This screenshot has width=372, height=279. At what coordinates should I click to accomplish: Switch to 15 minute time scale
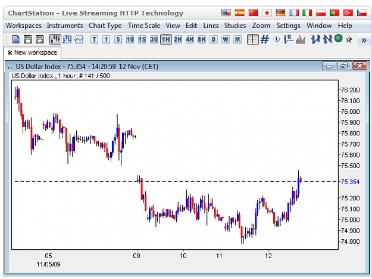pyautogui.click(x=142, y=39)
